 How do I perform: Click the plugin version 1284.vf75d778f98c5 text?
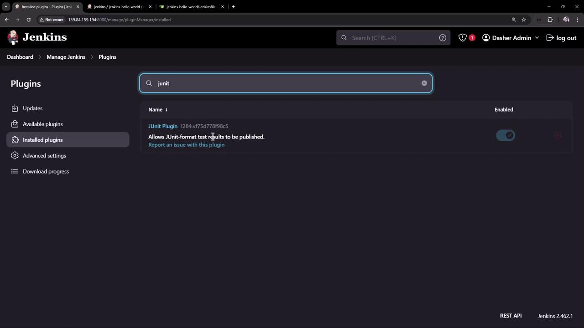pos(204,126)
